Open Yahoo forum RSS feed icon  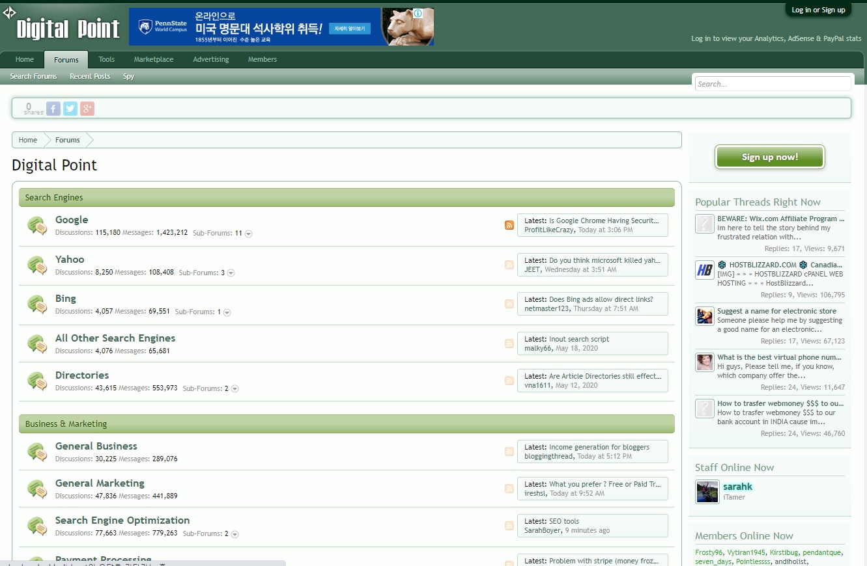pos(509,265)
